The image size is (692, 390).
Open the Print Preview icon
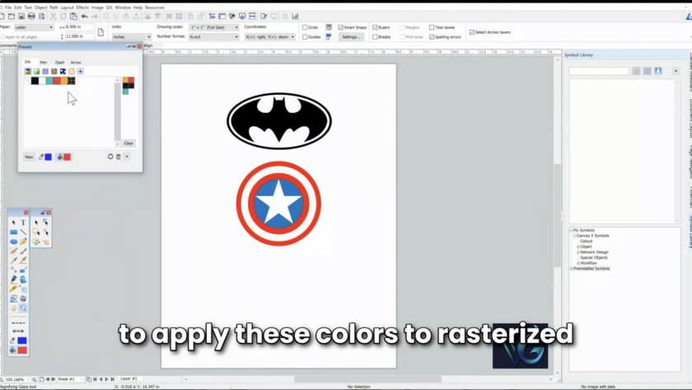click(42, 16)
